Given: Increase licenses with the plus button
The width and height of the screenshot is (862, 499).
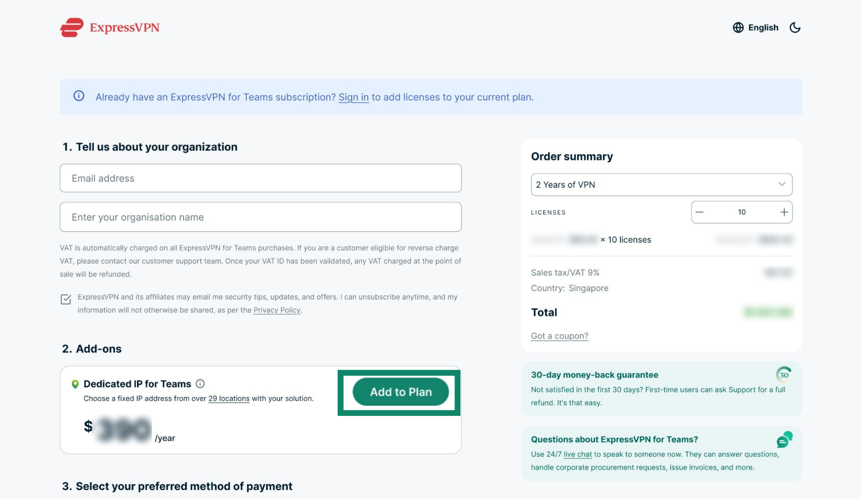Looking at the screenshot, I should pos(784,212).
